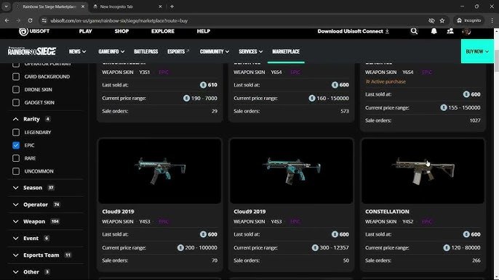499x280 pixels.
Task: Check the DRONE SKIN filter
Action: click(x=16, y=90)
